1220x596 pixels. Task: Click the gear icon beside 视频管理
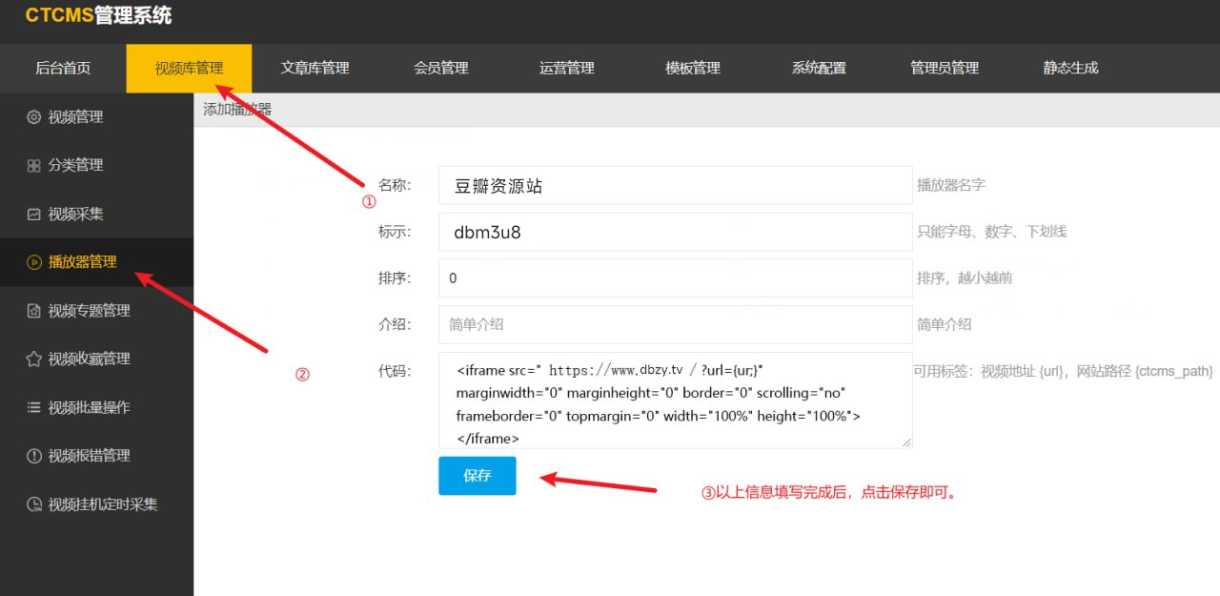click(x=33, y=117)
